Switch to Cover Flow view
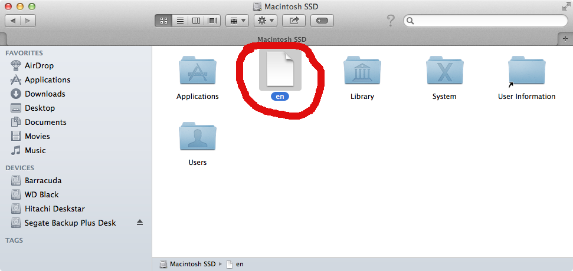Viewport: 573px width, 271px height. [x=212, y=21]
